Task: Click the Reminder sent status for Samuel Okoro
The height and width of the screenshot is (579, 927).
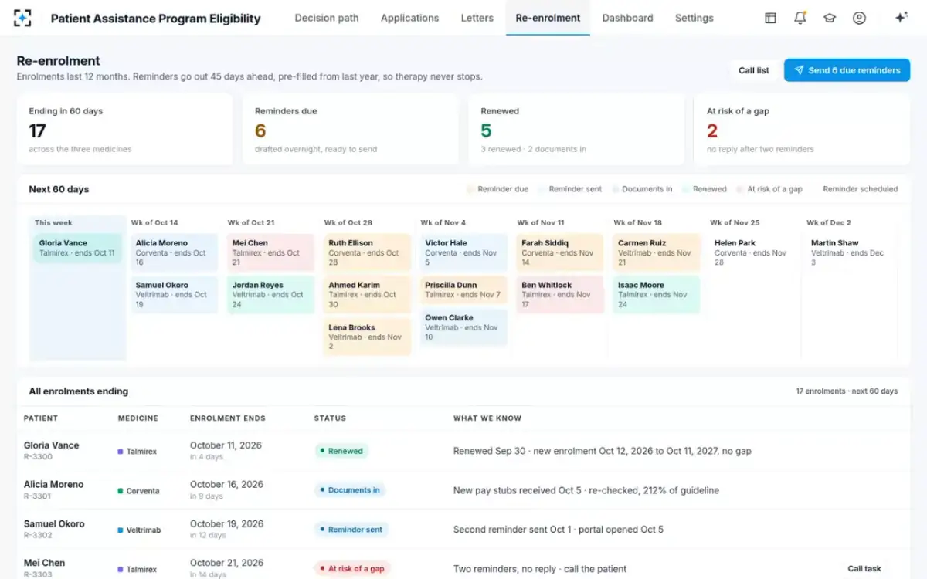Action: click(351, 530)
